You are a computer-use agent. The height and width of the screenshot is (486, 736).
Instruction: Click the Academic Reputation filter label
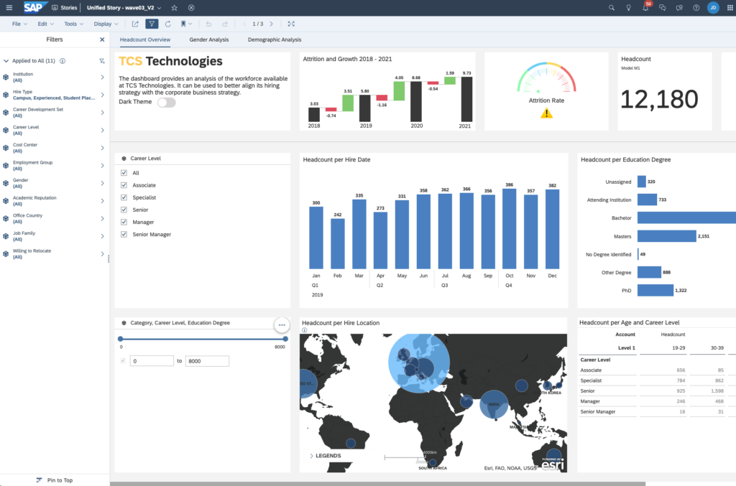click(34, 198)
